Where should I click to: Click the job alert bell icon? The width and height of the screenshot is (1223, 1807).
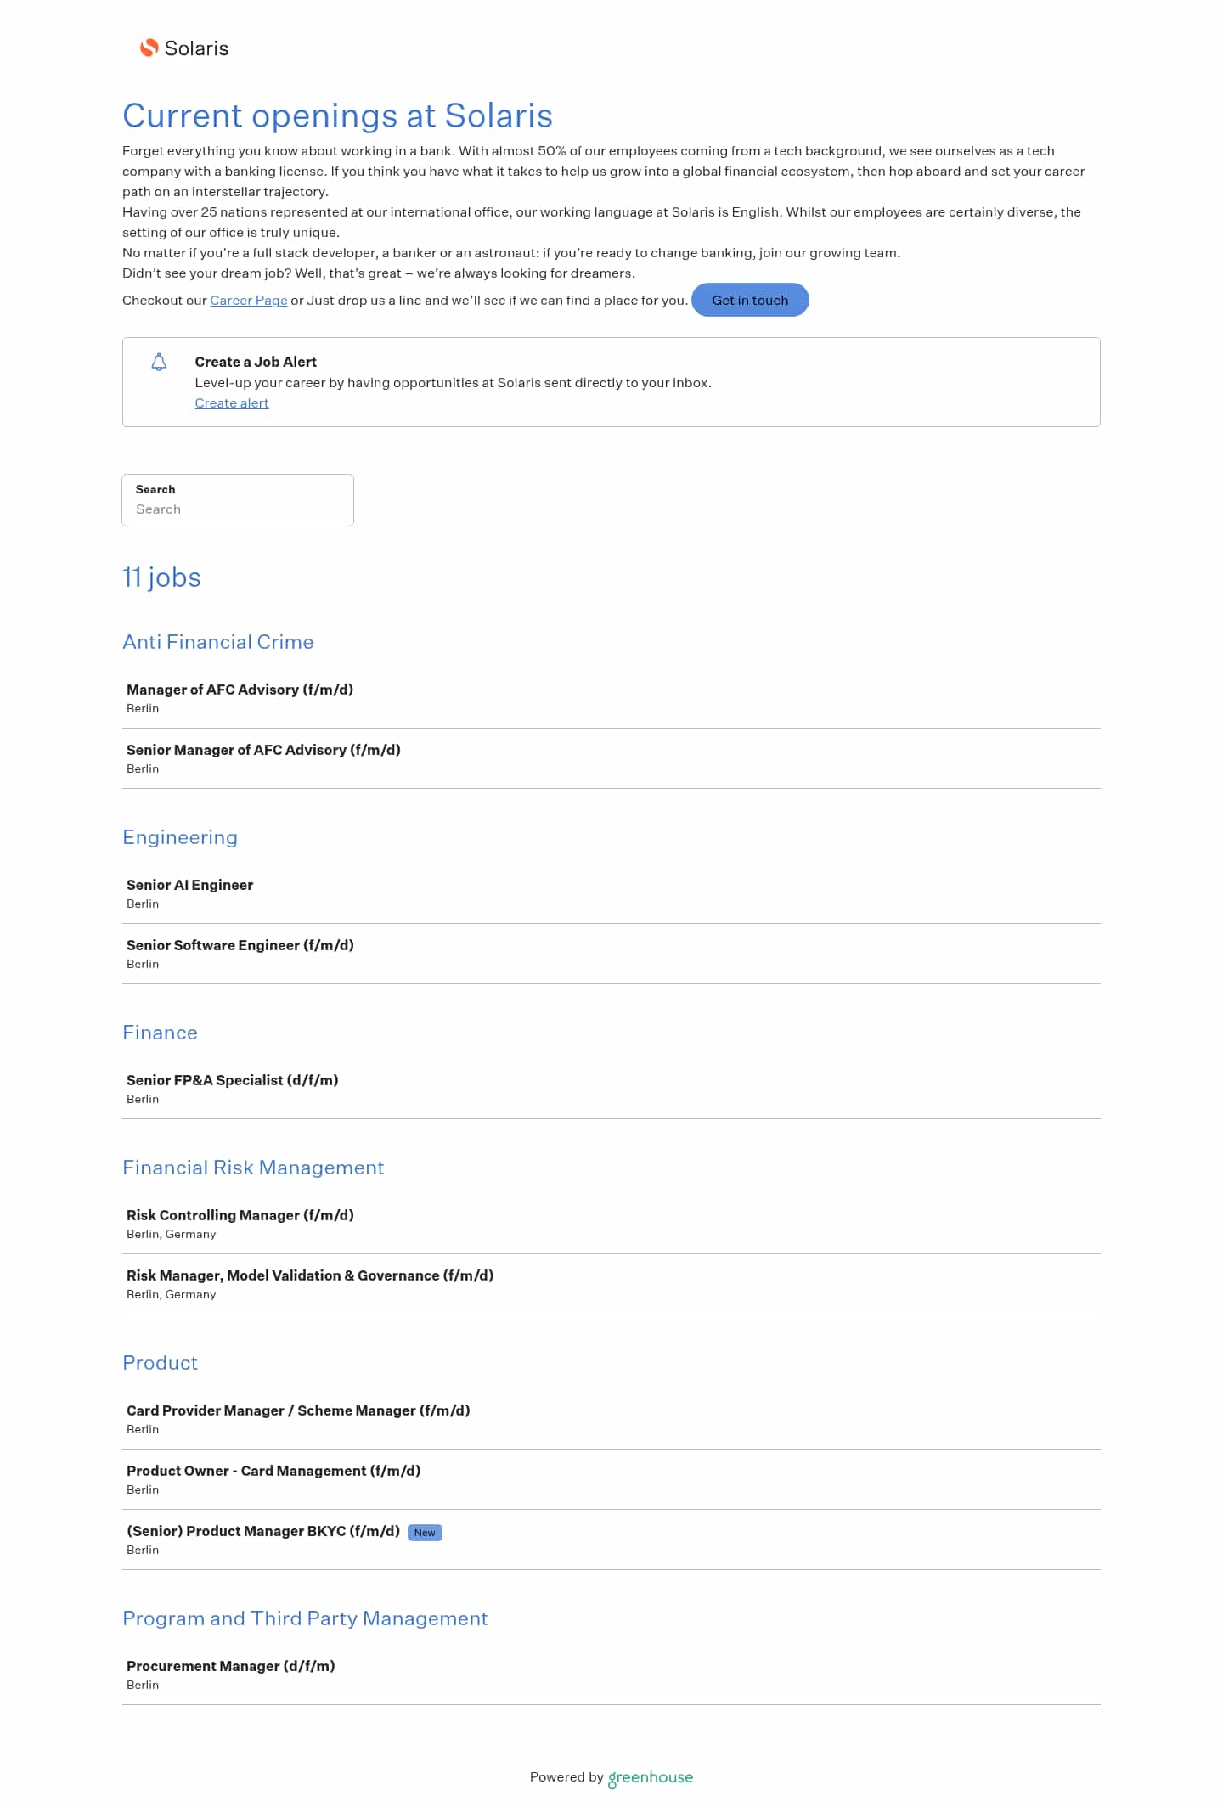tap(159, 363)
